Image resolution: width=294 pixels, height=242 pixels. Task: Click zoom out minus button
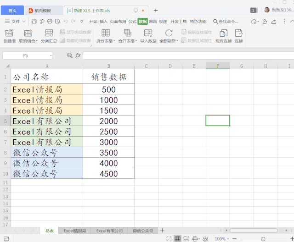(x=234, y=239)
